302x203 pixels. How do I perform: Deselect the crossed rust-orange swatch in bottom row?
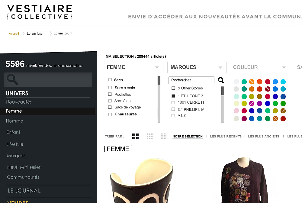pos(275,119)
